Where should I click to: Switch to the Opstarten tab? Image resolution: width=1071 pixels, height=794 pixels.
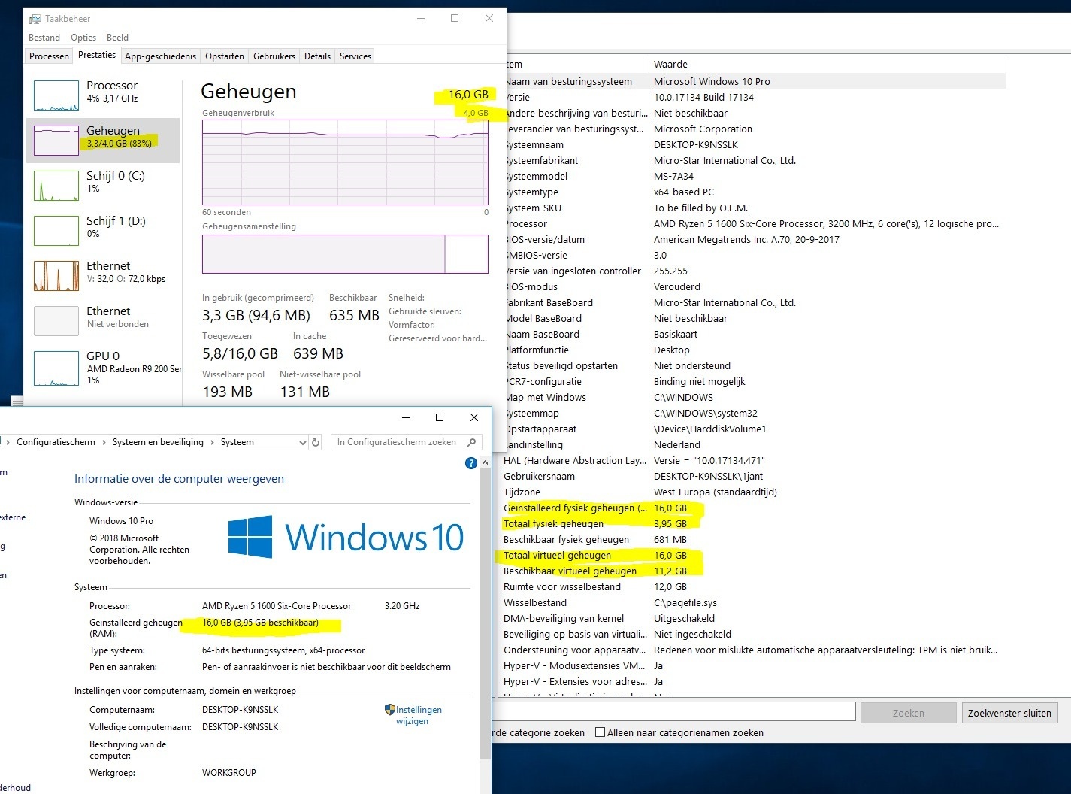tap(225, 56)
